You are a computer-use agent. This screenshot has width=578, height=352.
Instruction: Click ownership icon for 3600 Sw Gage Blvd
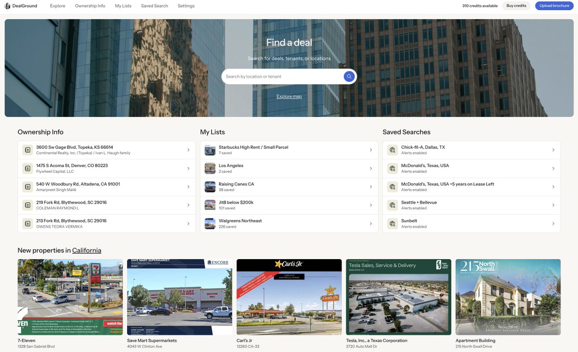[x=27, y=150]
